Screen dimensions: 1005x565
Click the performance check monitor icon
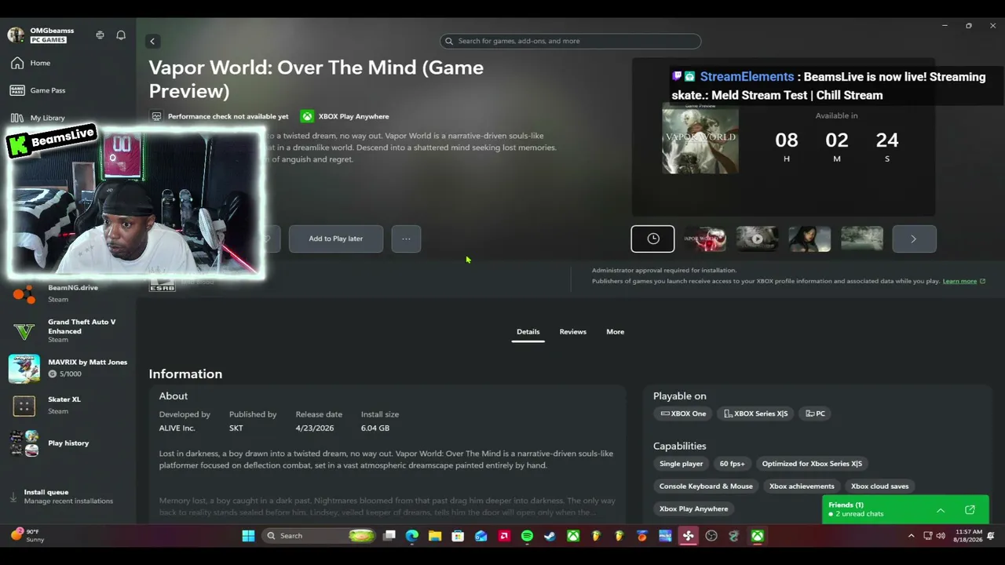click(156, 116)
